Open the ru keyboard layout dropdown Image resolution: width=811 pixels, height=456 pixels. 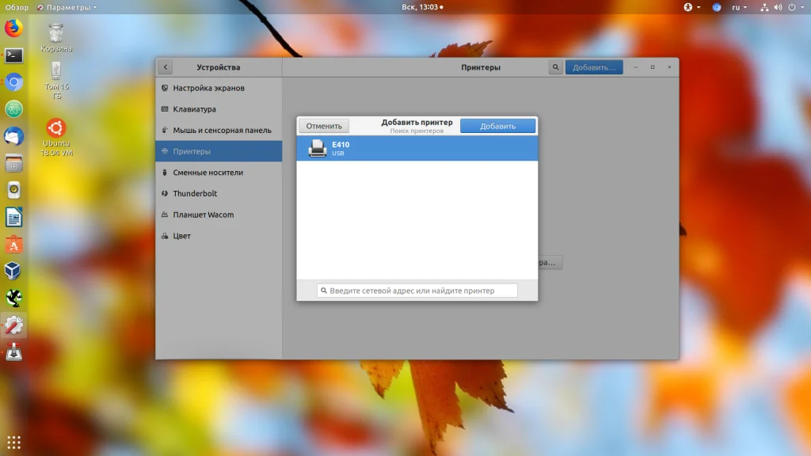tap(739, 7)
